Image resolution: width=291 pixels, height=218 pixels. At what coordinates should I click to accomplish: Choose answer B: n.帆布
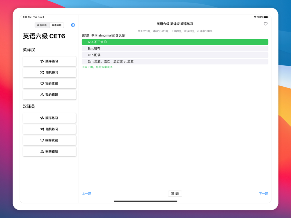coord(175,49)
